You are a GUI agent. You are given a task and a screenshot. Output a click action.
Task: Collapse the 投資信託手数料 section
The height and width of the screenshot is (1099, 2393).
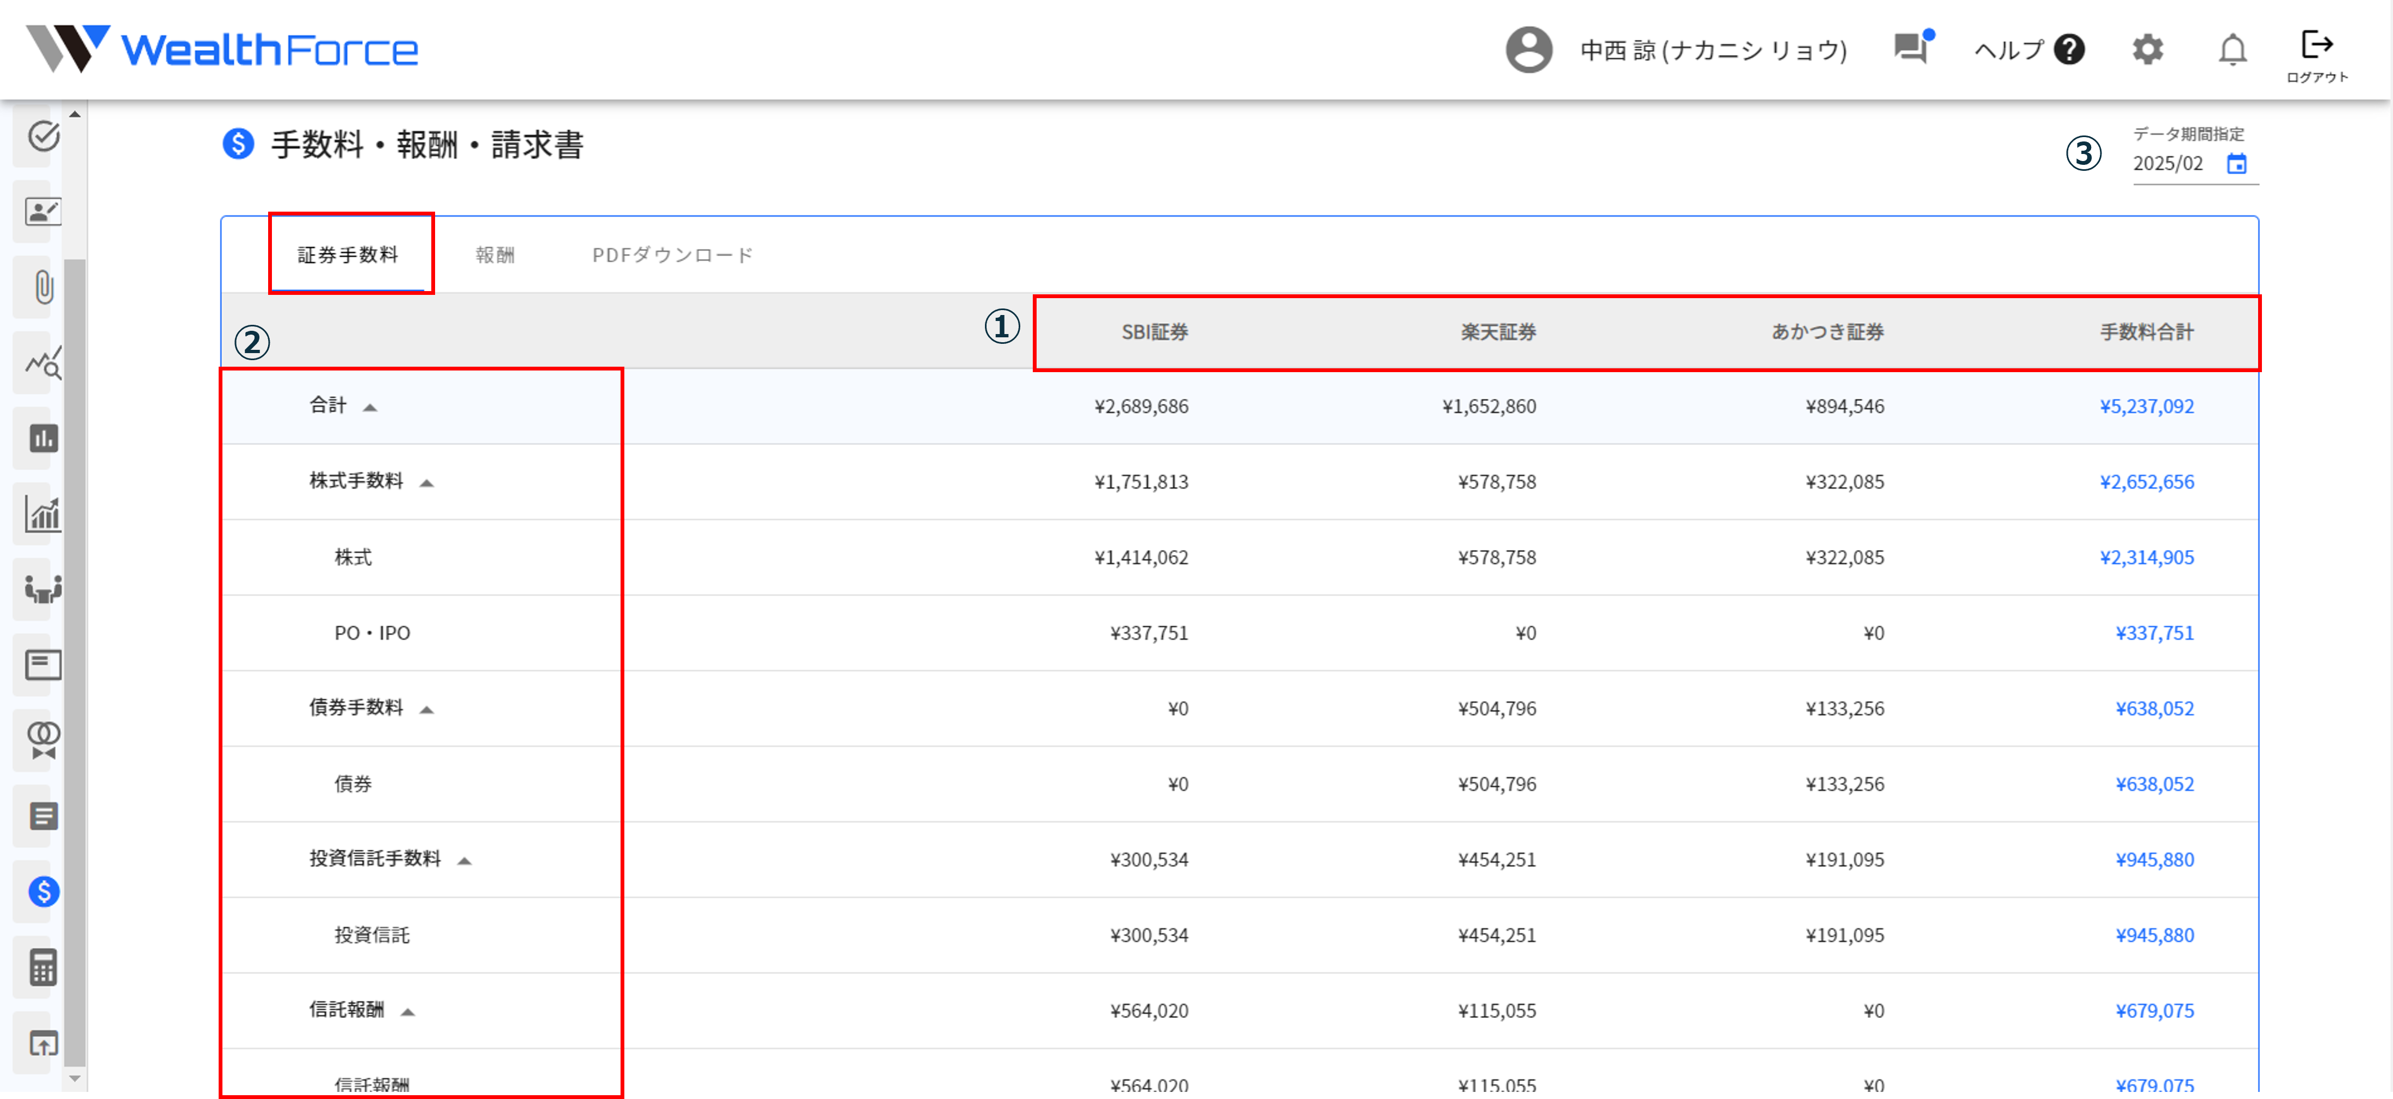pos(464,860)
